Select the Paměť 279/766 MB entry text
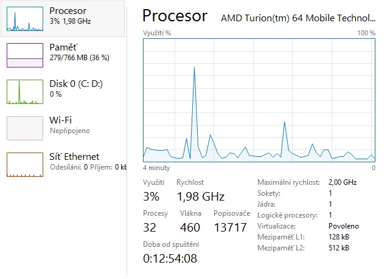This screenshot has width=390, height=279. pos(79,58)
